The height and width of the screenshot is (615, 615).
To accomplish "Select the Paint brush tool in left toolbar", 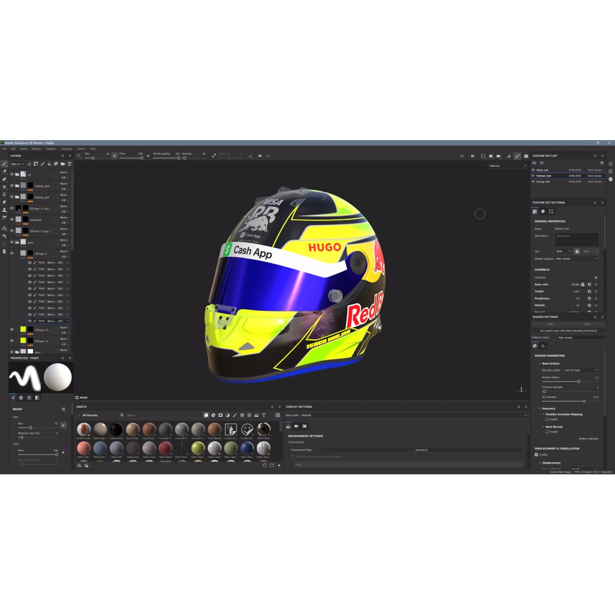I will [3, 164].
